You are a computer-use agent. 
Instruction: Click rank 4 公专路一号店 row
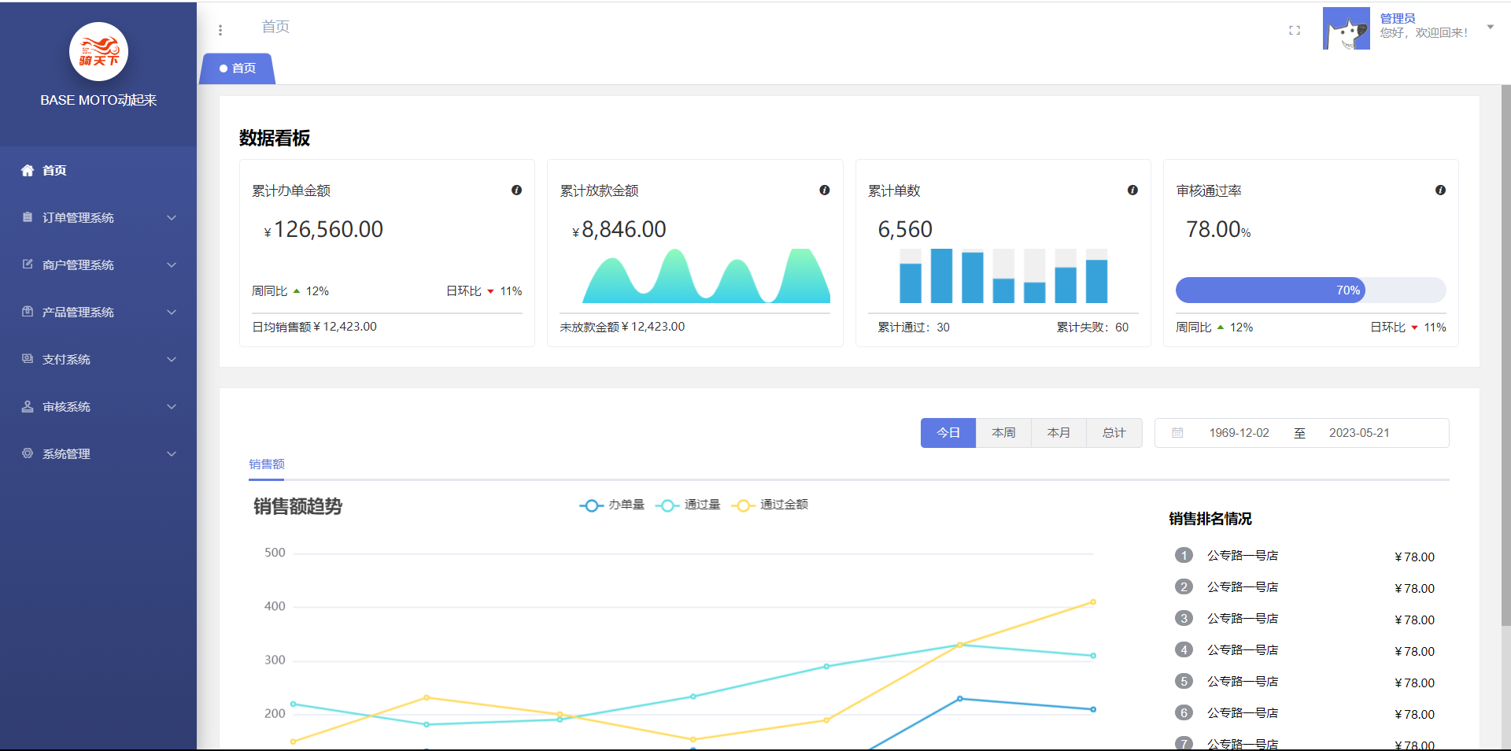pyautogui.click(x=1305, y=650)
